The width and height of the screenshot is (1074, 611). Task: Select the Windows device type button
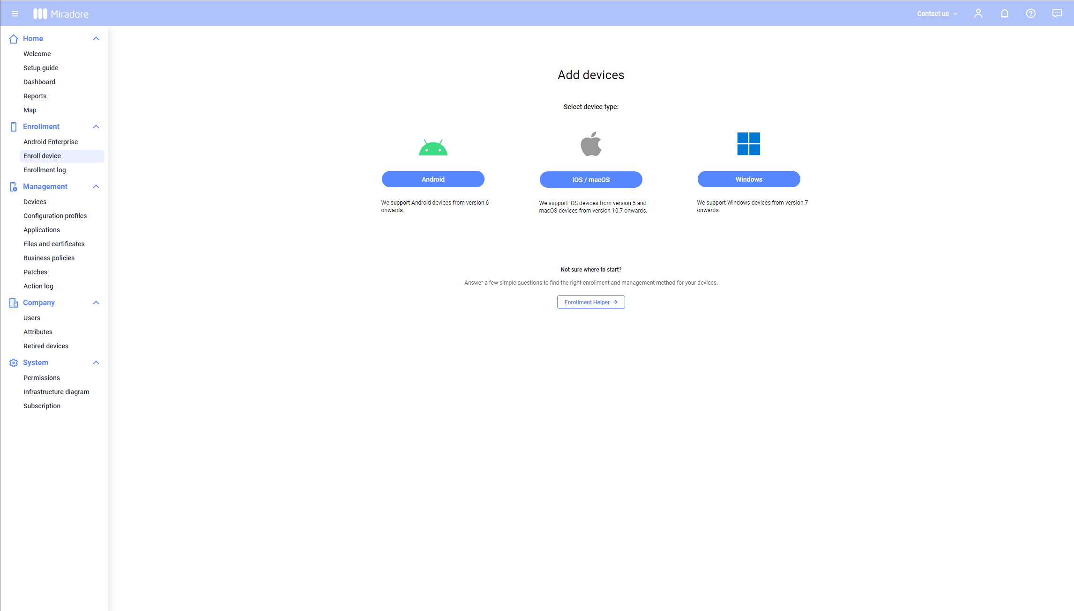(749, 179)
